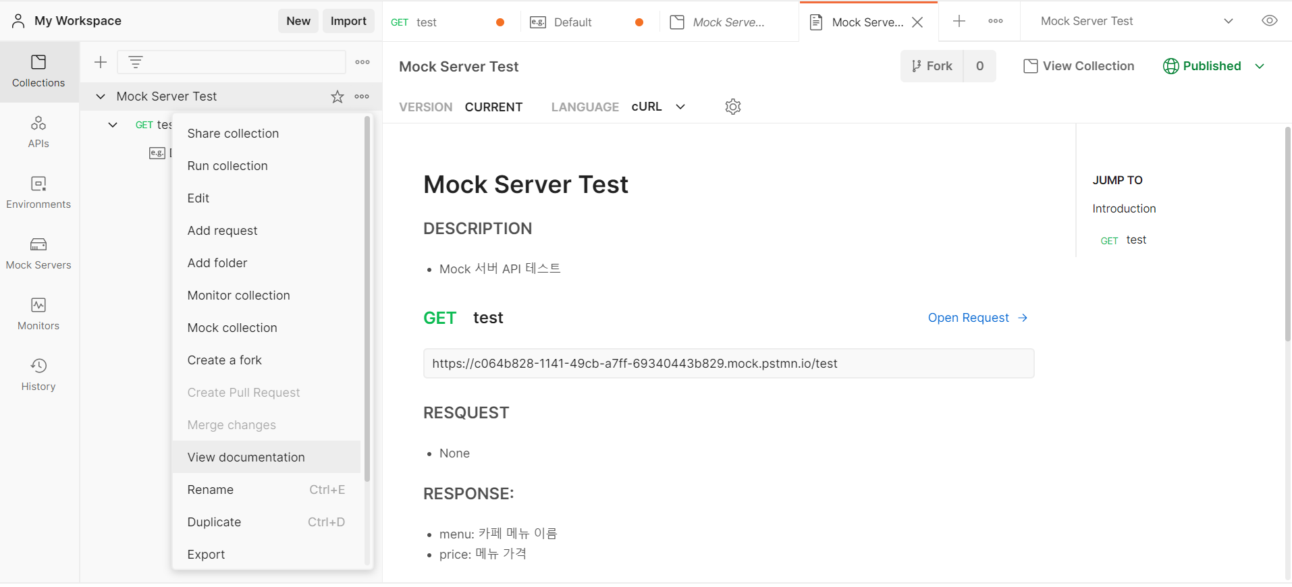
Task: Expand the Published status dropdown
Action: tap(1260, 66)
